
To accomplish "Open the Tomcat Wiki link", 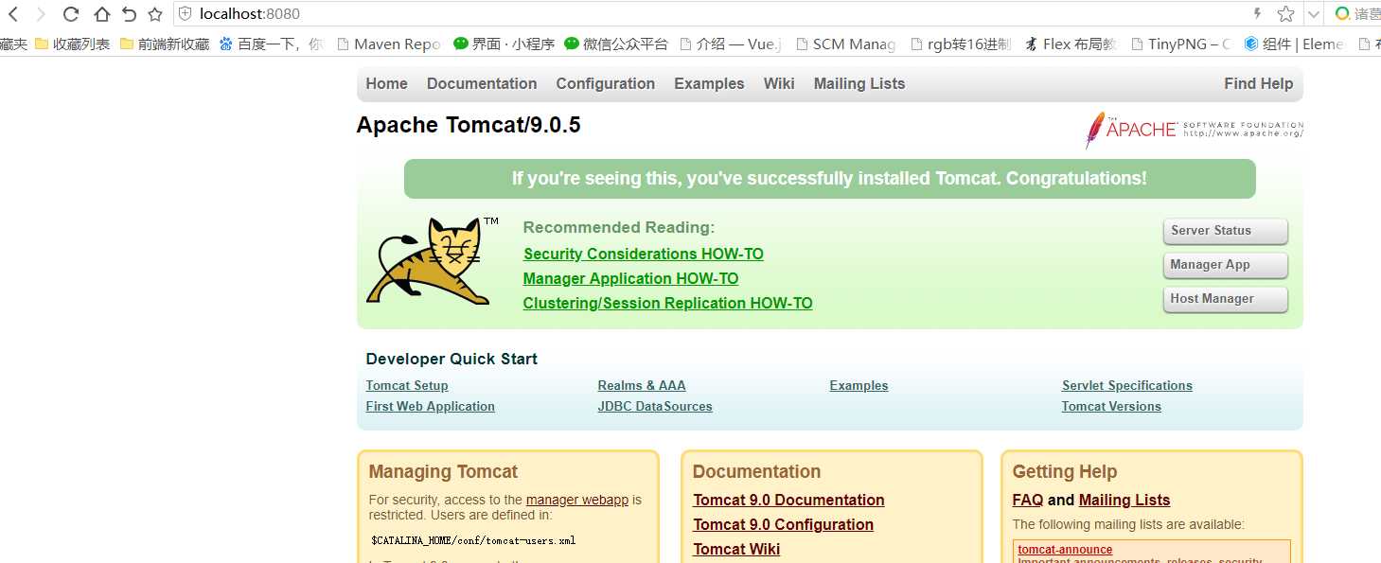I will [x=736, y=549].
